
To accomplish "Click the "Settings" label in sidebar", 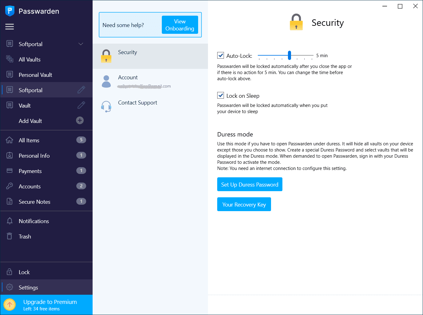I will [28, 288].
